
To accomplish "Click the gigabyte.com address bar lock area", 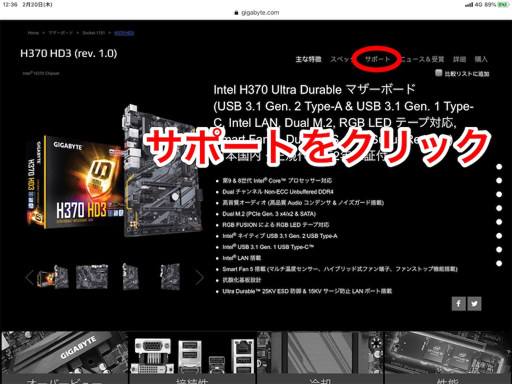I will pyautogui.click(x=255, y=12).
